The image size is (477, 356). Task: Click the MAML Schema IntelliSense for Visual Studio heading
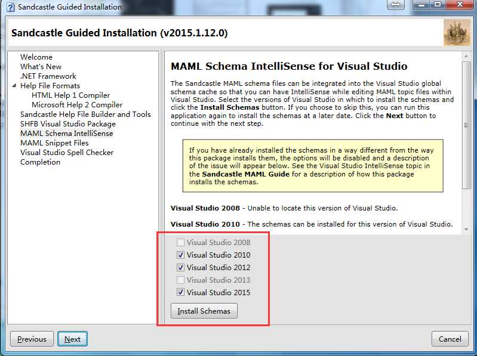pyautogui.click(x=289, y=66)
